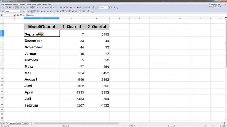Open OpenOffice Help question mark icon
Viewport: 227px width, 127px height.
pos(93,7)
